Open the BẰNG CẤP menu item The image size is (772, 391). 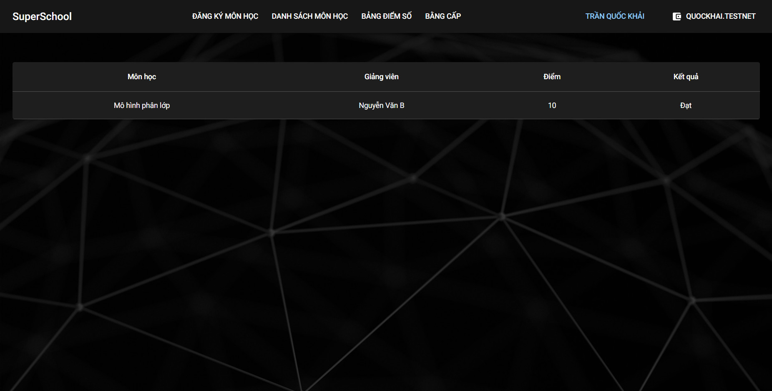[x=443, y=16]
